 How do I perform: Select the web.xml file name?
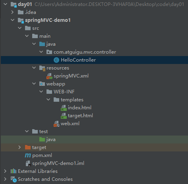(70, 124)
